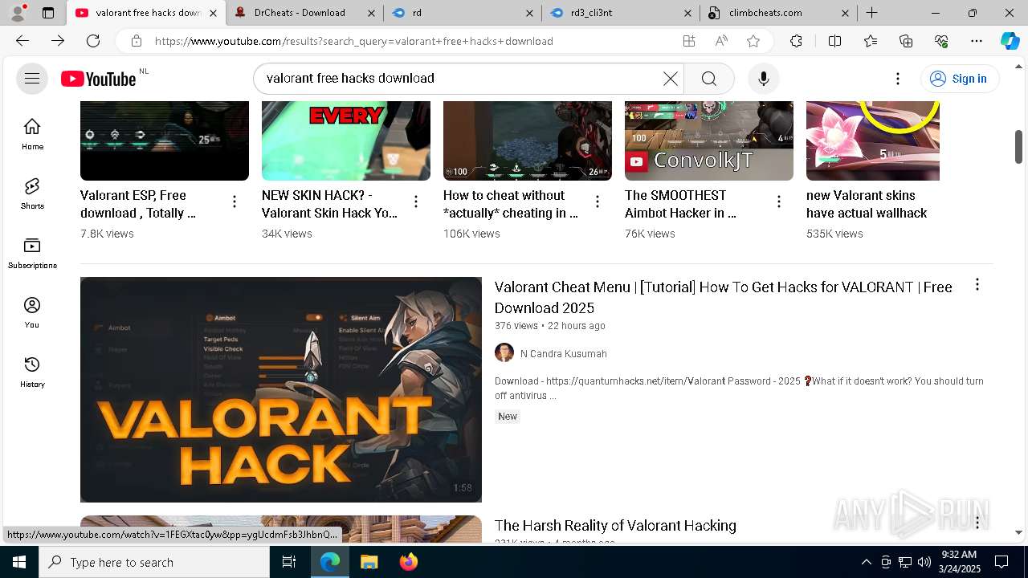Open Copilot icon in Edge
1028x578 pixels.
(1010, 41)
